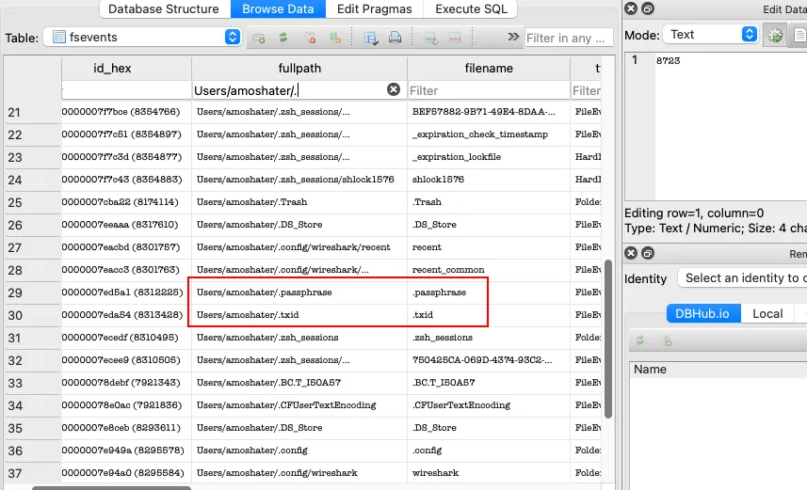
Task: Click the clear all filters funnel icon
Action: (310, 38)
